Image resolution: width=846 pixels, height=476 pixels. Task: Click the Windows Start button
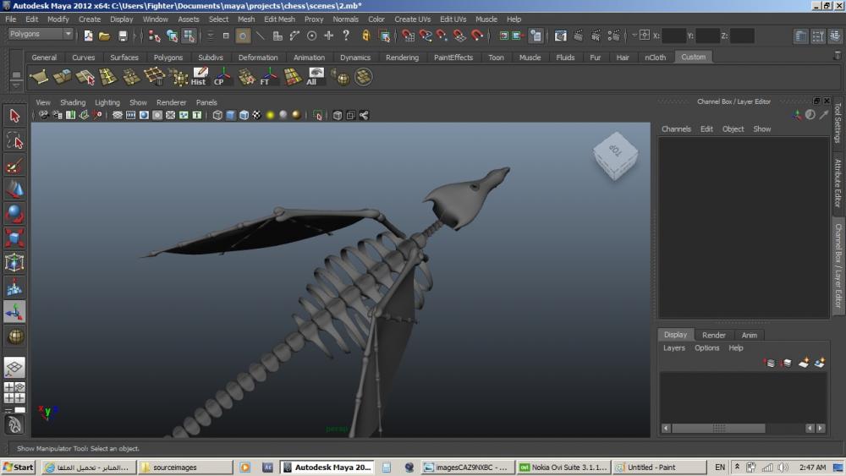pos(18,467)
